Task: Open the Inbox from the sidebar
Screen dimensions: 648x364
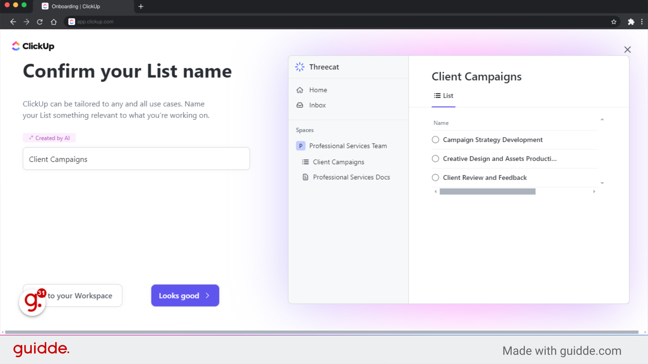Action: [300, 105]
